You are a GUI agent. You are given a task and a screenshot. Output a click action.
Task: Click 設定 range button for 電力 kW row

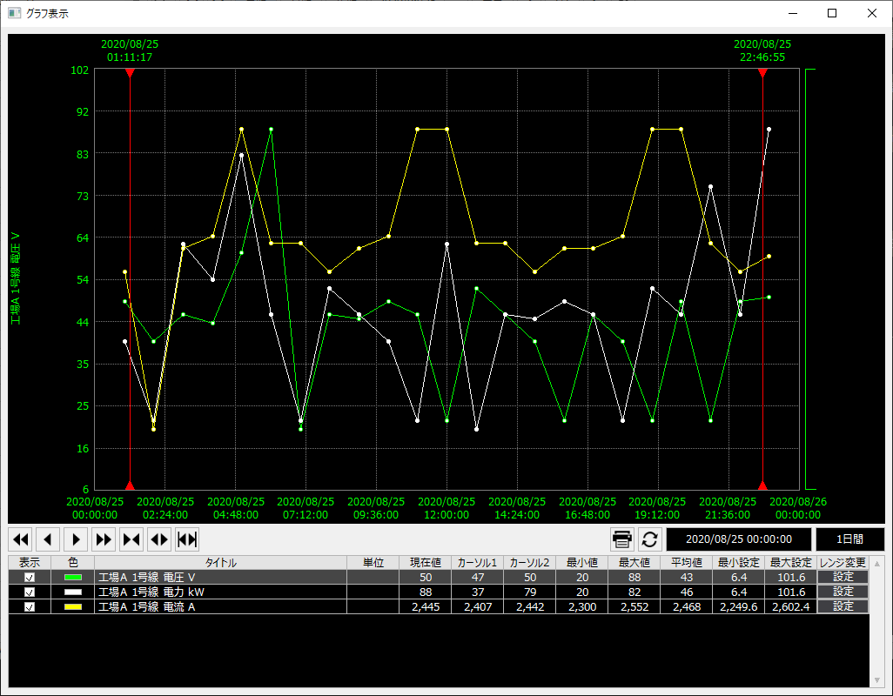point(843,592)
